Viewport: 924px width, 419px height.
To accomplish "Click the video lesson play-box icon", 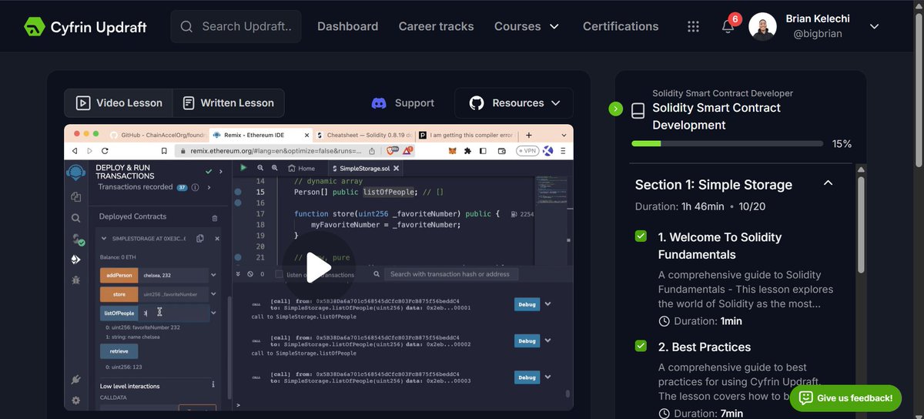I will pyautogui.click(x=82, y=102).
